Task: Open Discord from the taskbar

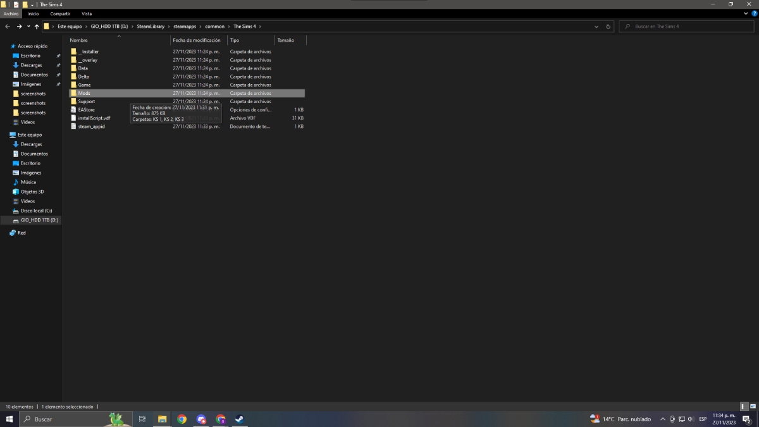Action: click(x=201, y=419)
